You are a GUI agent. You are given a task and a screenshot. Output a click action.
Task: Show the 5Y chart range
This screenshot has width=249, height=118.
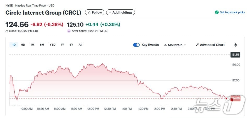pos(71,45)
